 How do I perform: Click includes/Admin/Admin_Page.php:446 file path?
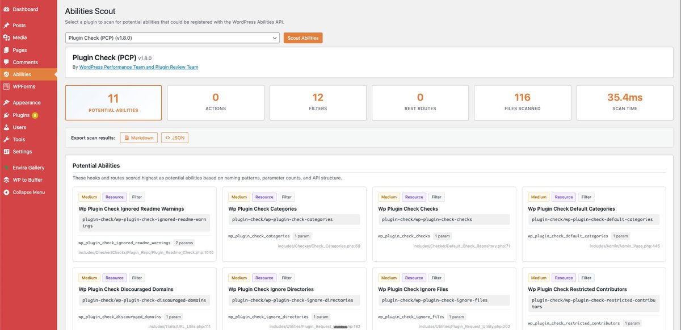625,246
